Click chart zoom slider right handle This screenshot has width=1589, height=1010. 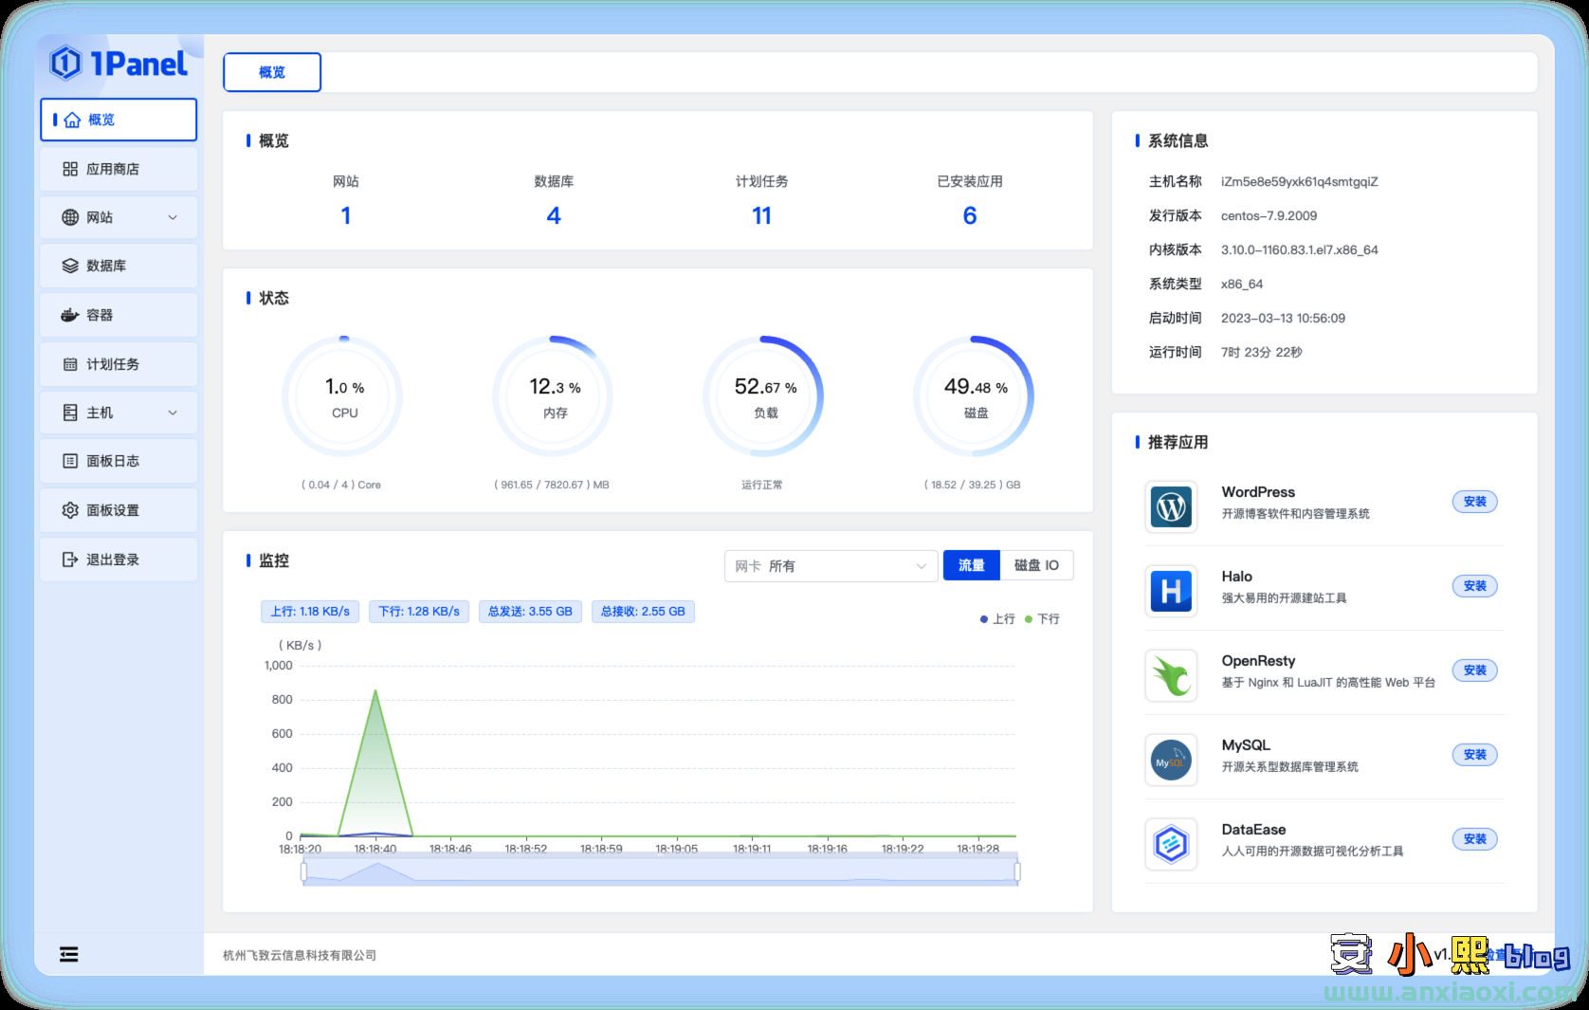tap(1017, 870)
